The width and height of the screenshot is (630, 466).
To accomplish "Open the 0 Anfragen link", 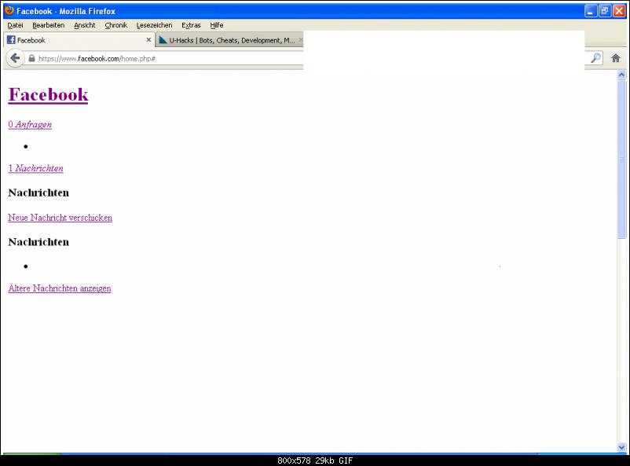I will click(30, 125).
